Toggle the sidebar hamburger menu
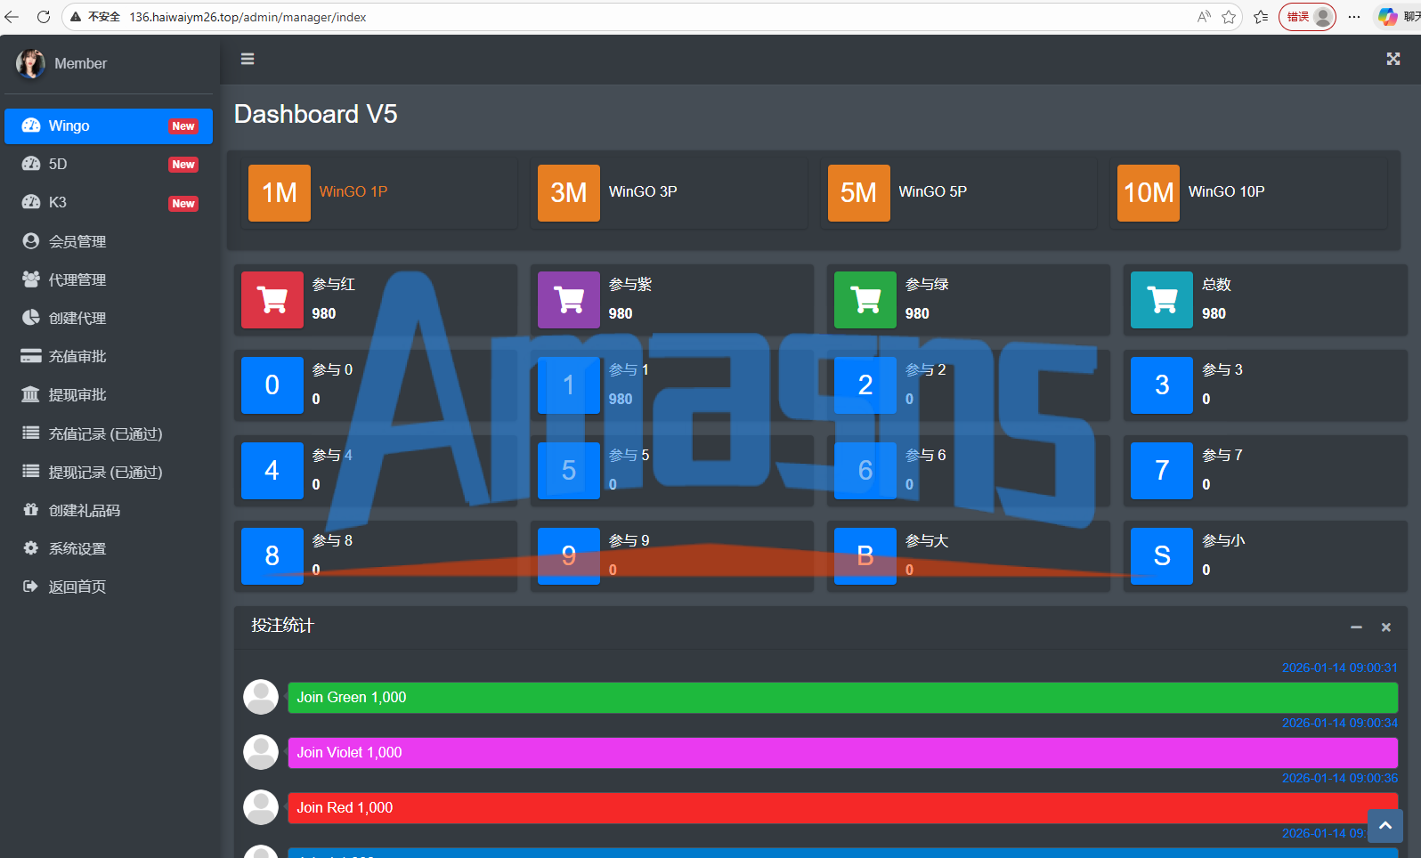Screen dimensions: 1421x858 tap(248, 59)
